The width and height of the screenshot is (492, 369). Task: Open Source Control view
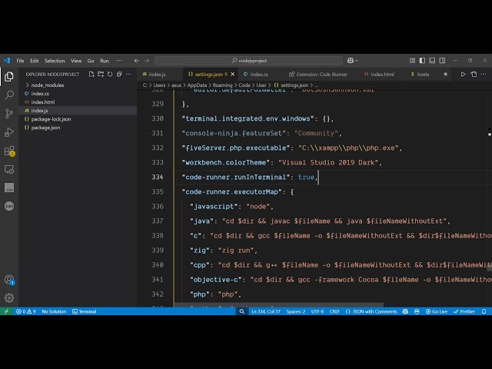click(9, 113)
